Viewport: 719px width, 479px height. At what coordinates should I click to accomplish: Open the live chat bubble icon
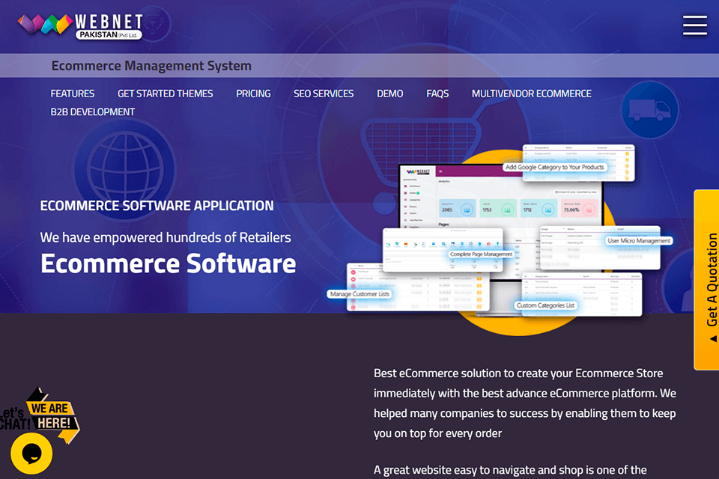pyautogui.click(x=31, y=454)
